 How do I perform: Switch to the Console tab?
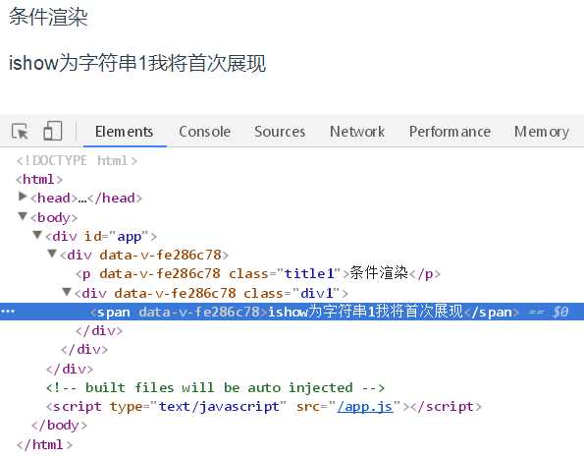pos(205,132)
